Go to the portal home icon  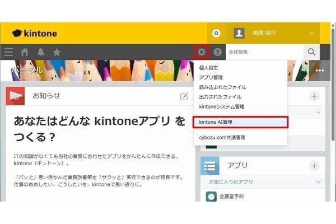pyautogui.click(x=25, y=52)
